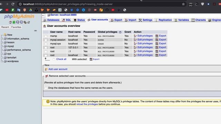Expand the wordpress database tree
The height and width of the screenshot is (124, 221).
point(2,61)
